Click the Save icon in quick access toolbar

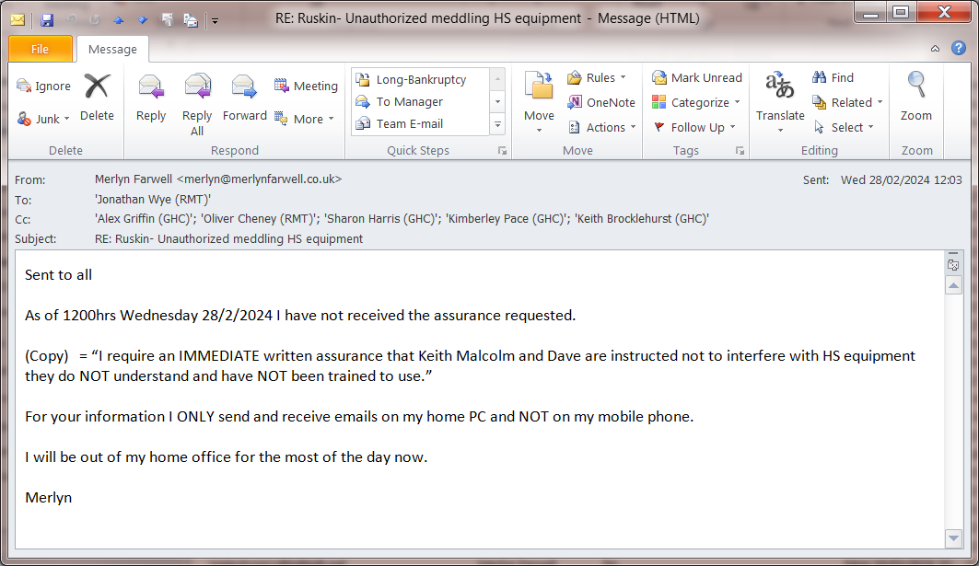[47, 20]
